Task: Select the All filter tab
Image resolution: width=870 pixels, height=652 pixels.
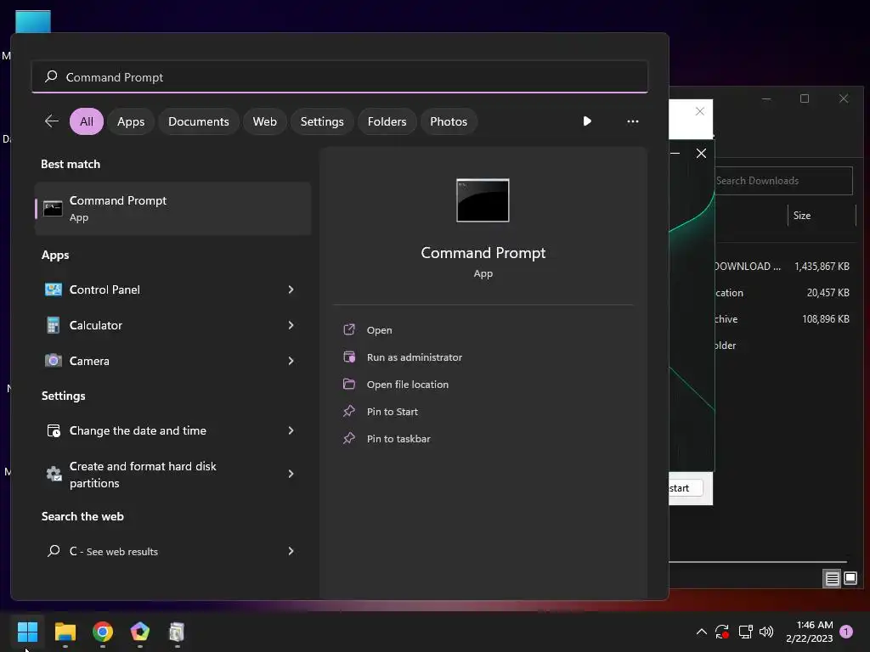Action: (87, 121)
